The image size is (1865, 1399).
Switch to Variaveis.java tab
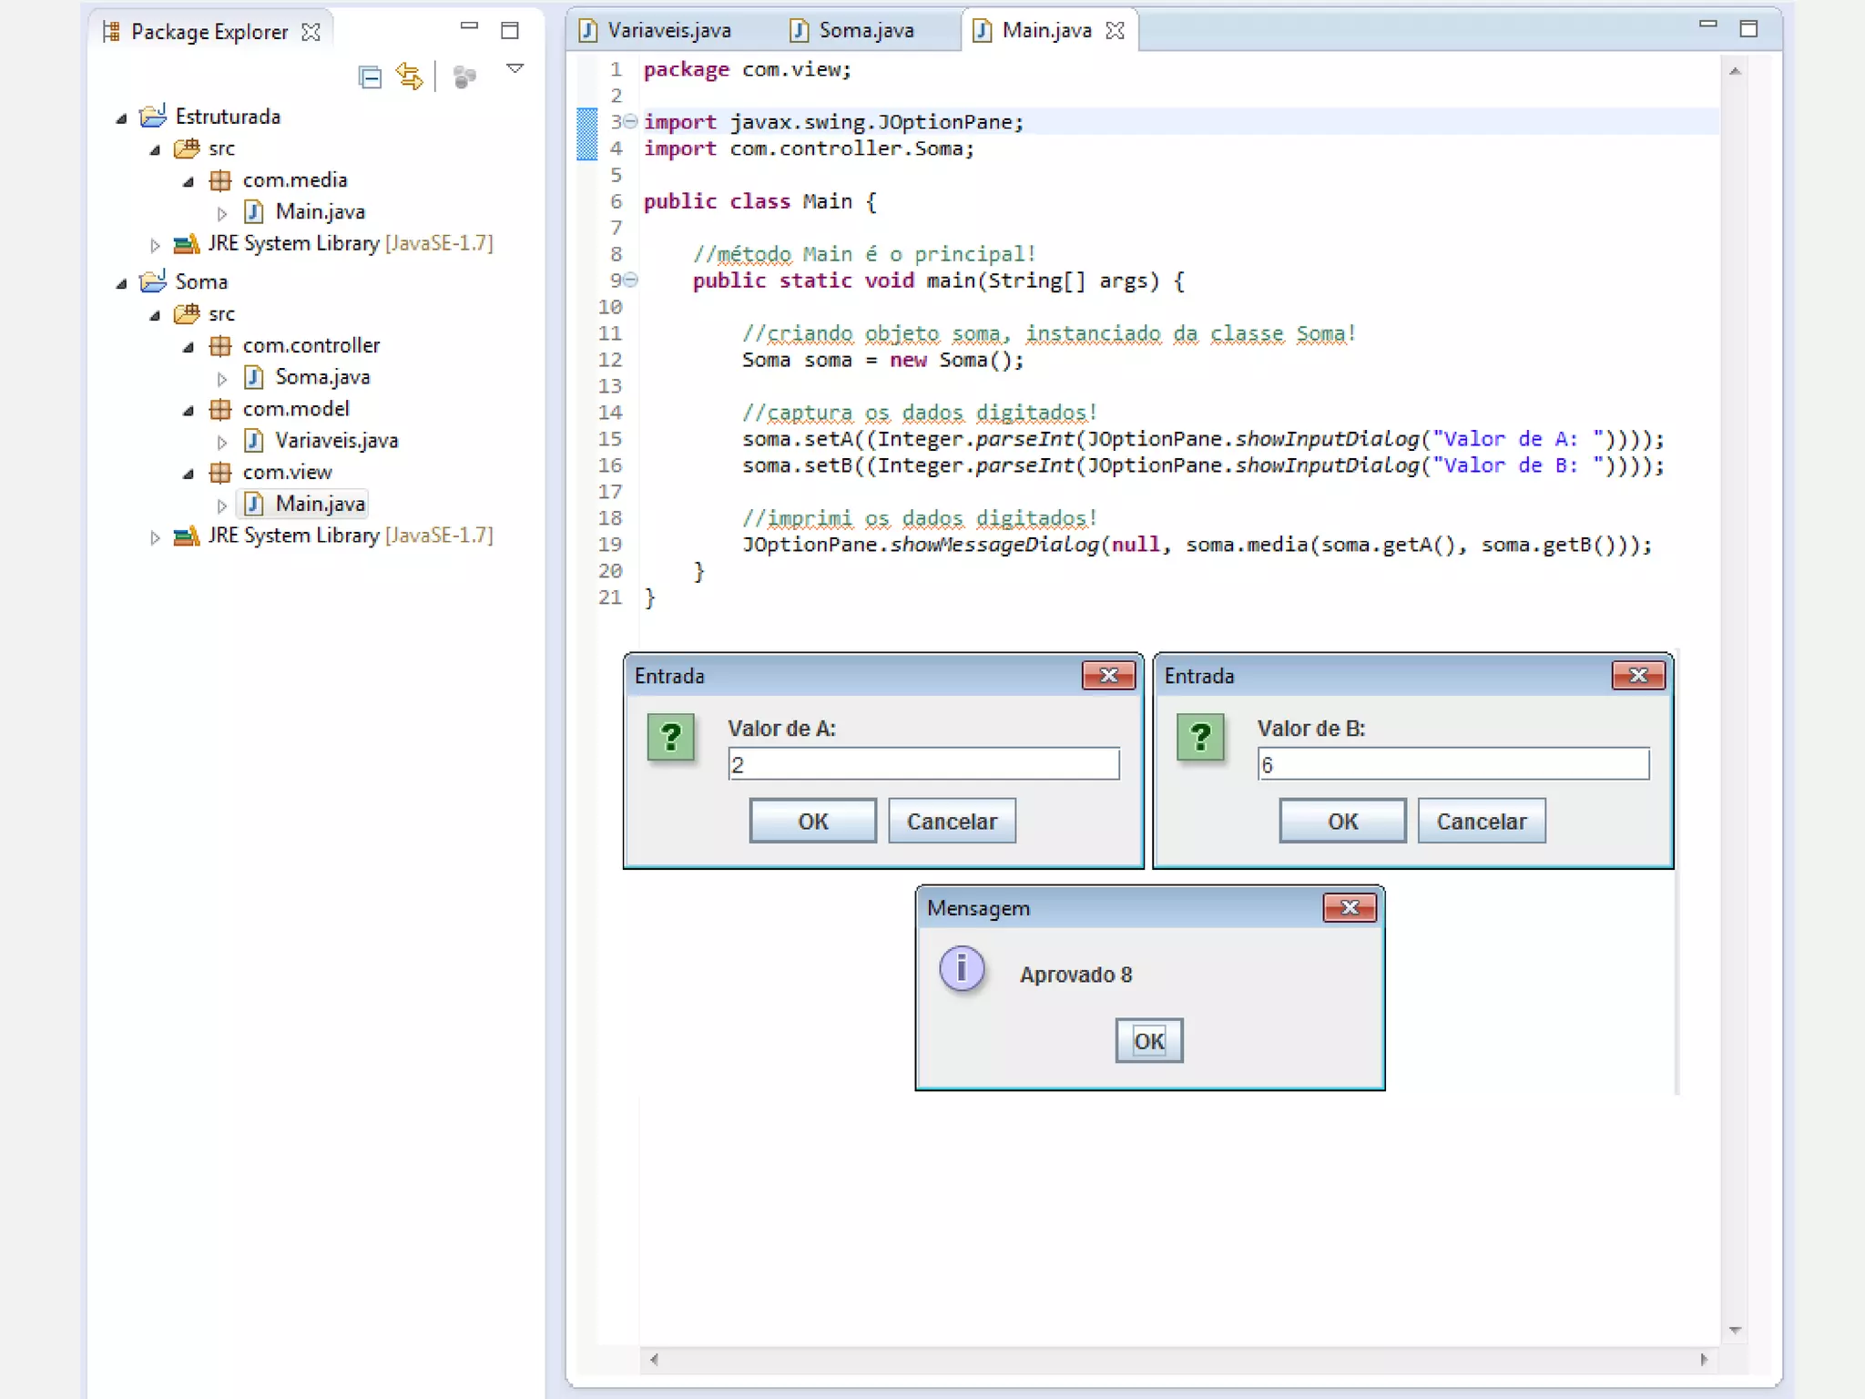(668, 31)
